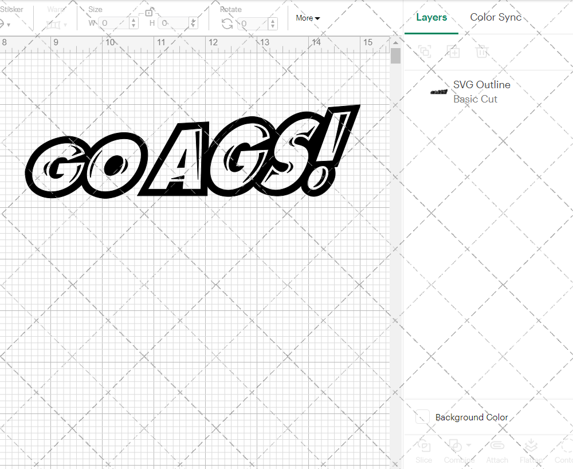Delete the selected layer with the trash icon
The image size is (573, 469).
(482, 52)
